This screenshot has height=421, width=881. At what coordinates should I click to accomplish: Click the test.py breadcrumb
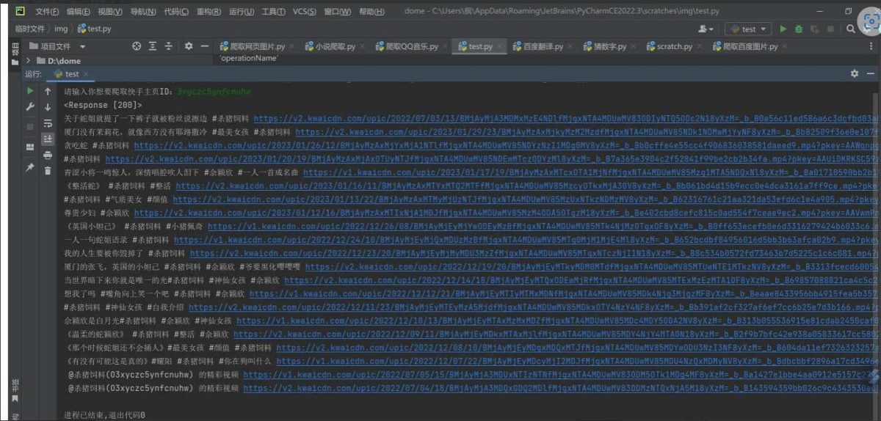tap(94, 29)
